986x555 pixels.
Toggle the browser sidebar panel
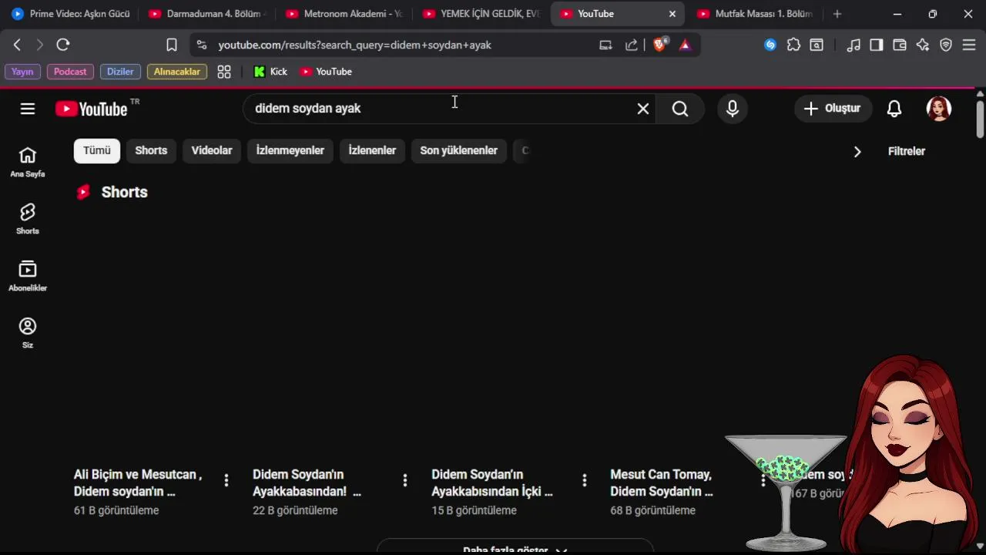pos(877,45)
